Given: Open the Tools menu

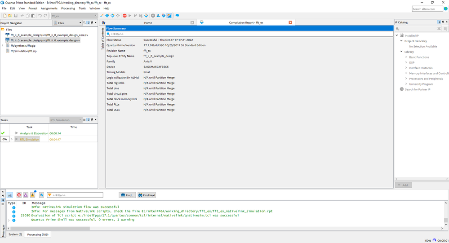Looking at the screenshot, I should [82, 8].
